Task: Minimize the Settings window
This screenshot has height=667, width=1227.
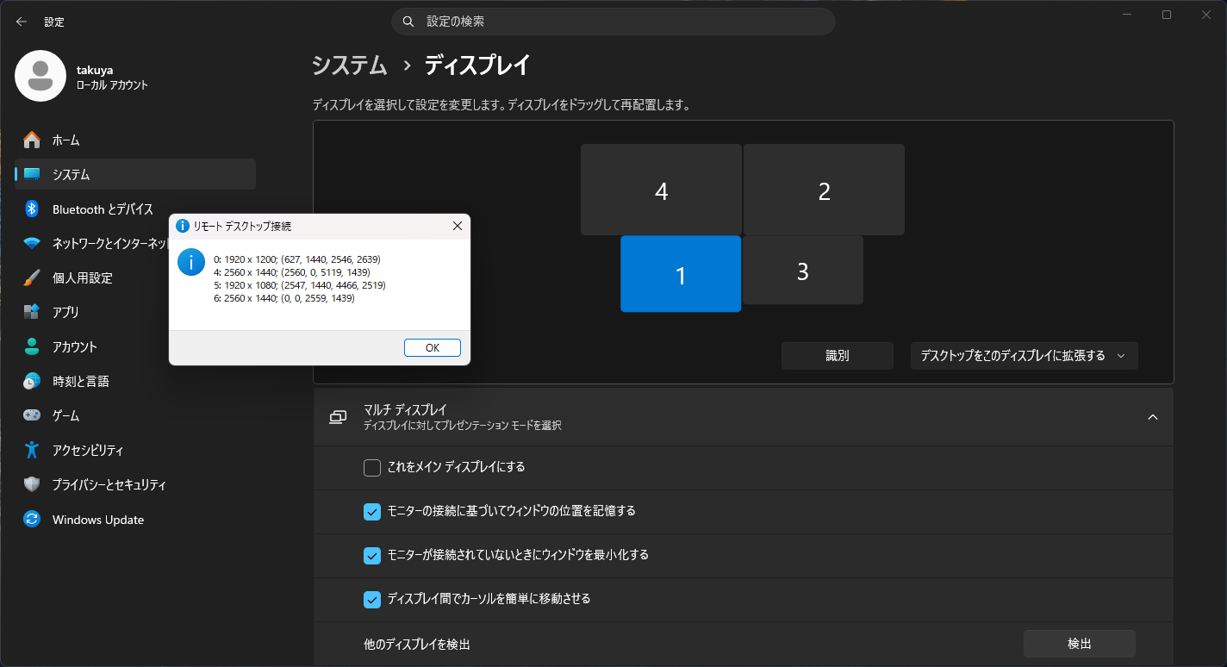Action: click(x=1127, y=15)
